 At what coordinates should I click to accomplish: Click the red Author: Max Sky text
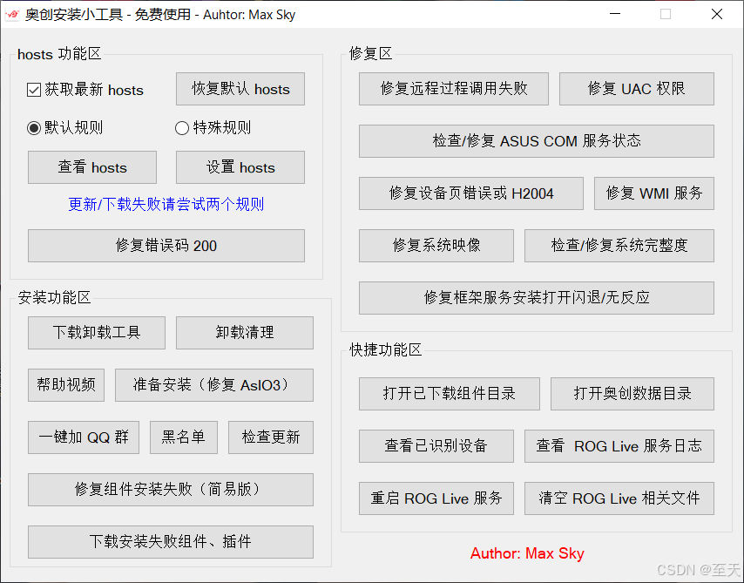[x=527, y=553]
